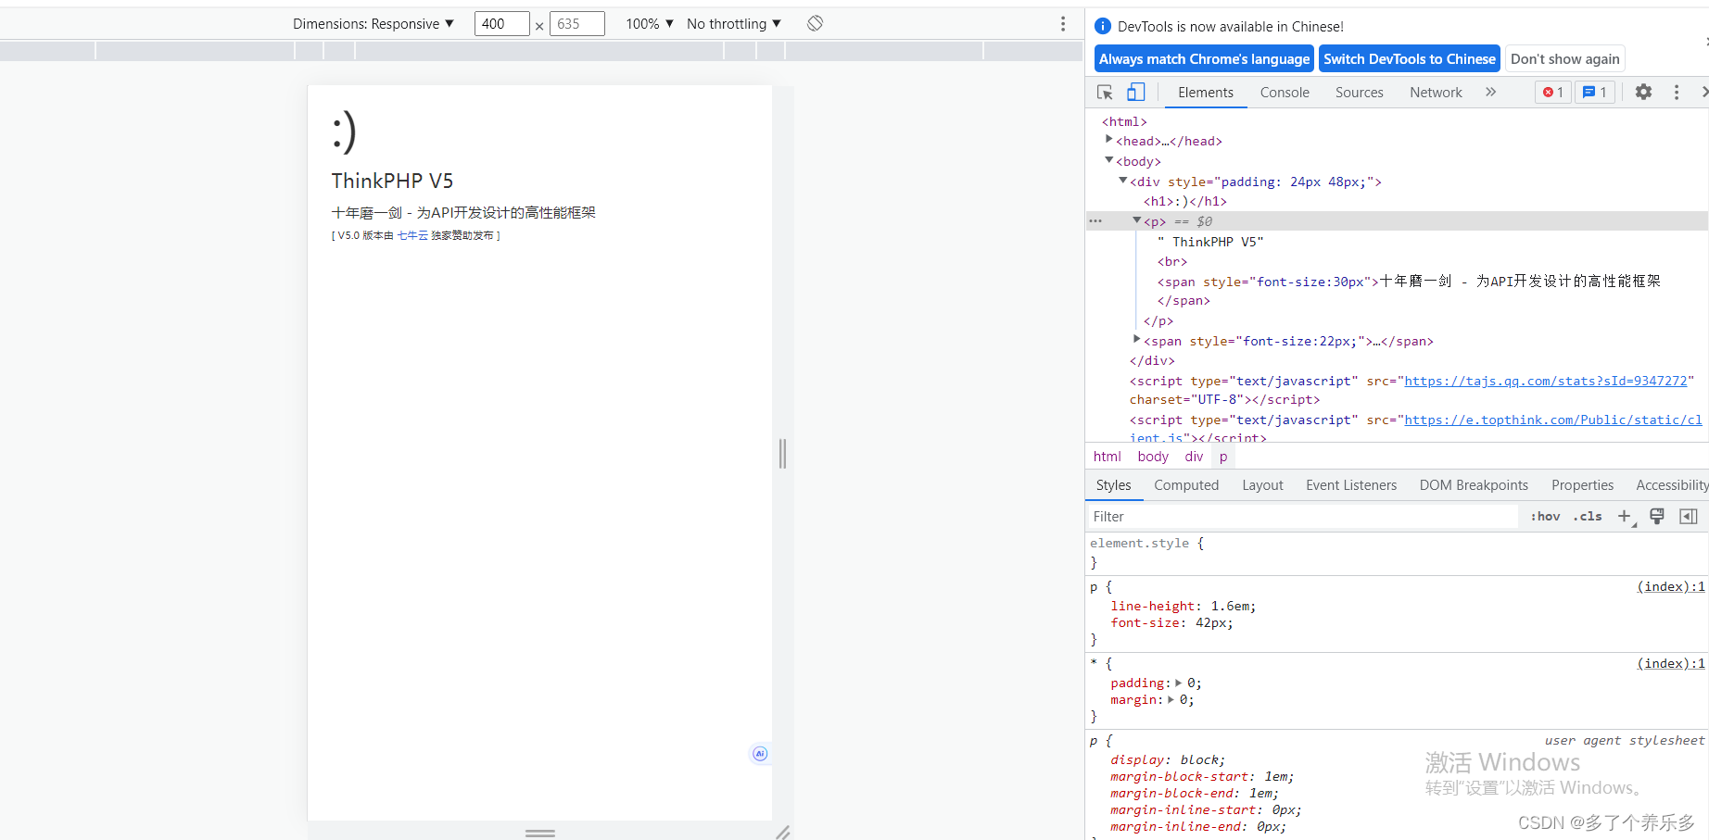Click the corner resize handle of viewport
Viewport: 1709px width, 840px height.
pos(783,832)
